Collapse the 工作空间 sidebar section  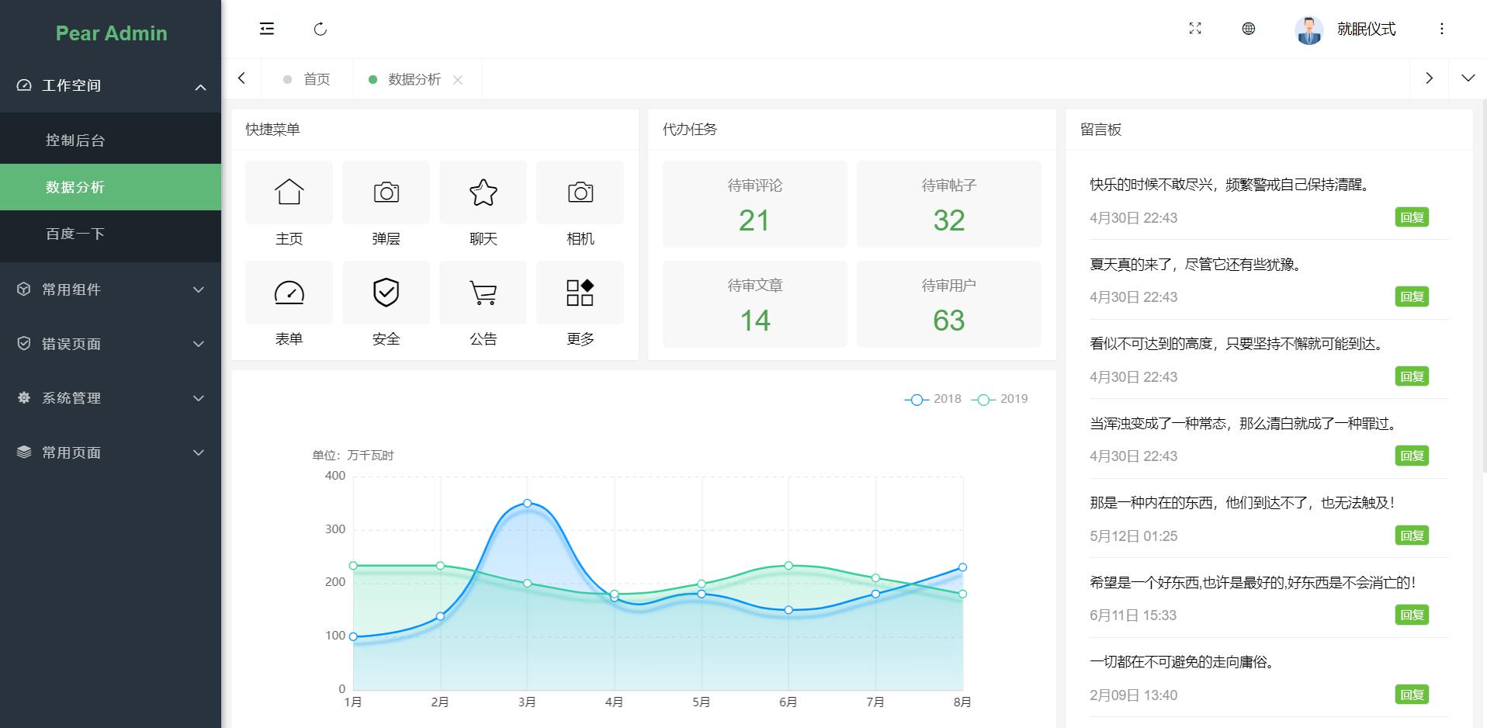point(110,85)
